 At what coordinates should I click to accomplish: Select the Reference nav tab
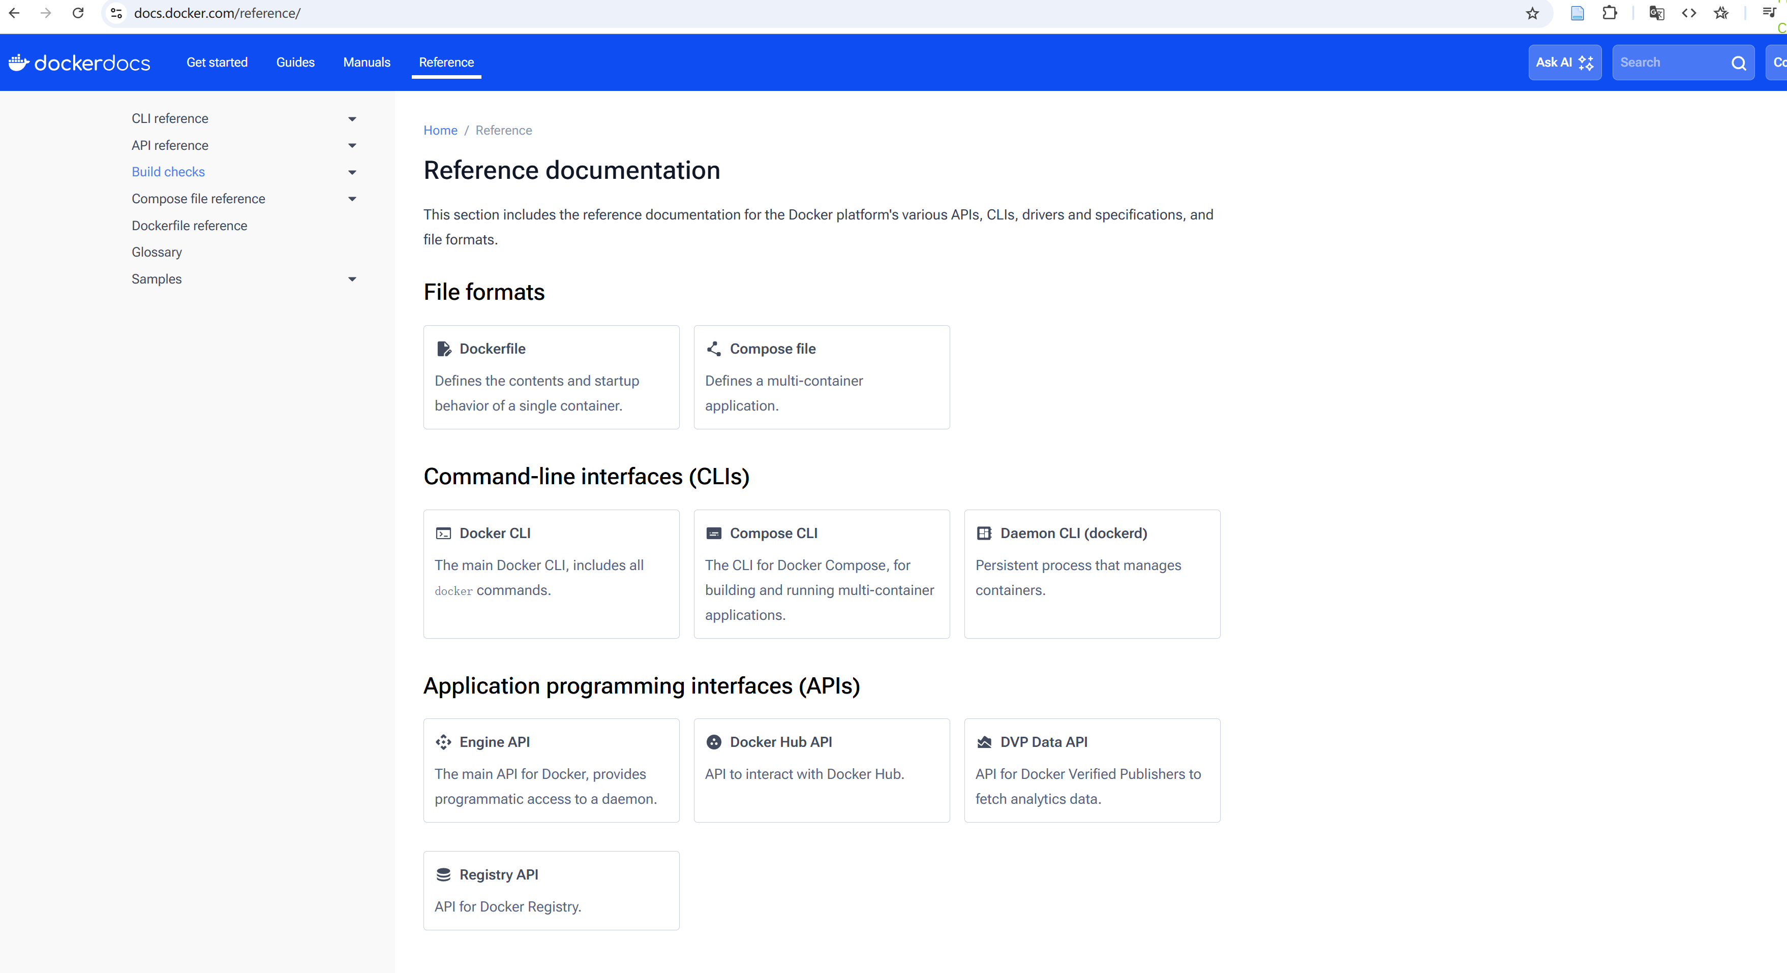(447, 62)
